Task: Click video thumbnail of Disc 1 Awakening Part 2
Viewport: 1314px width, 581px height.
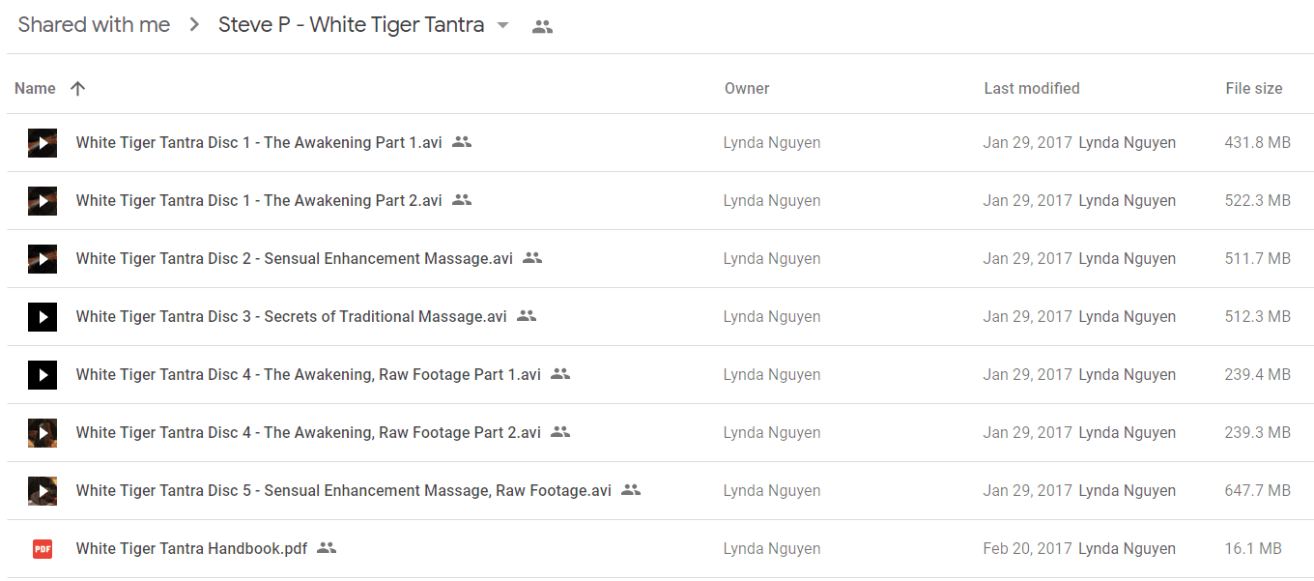Action: (43, 201)
